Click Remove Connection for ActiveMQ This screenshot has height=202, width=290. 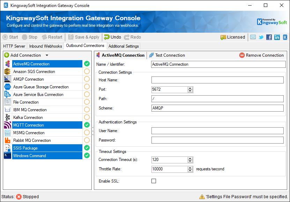coord(261,55)
